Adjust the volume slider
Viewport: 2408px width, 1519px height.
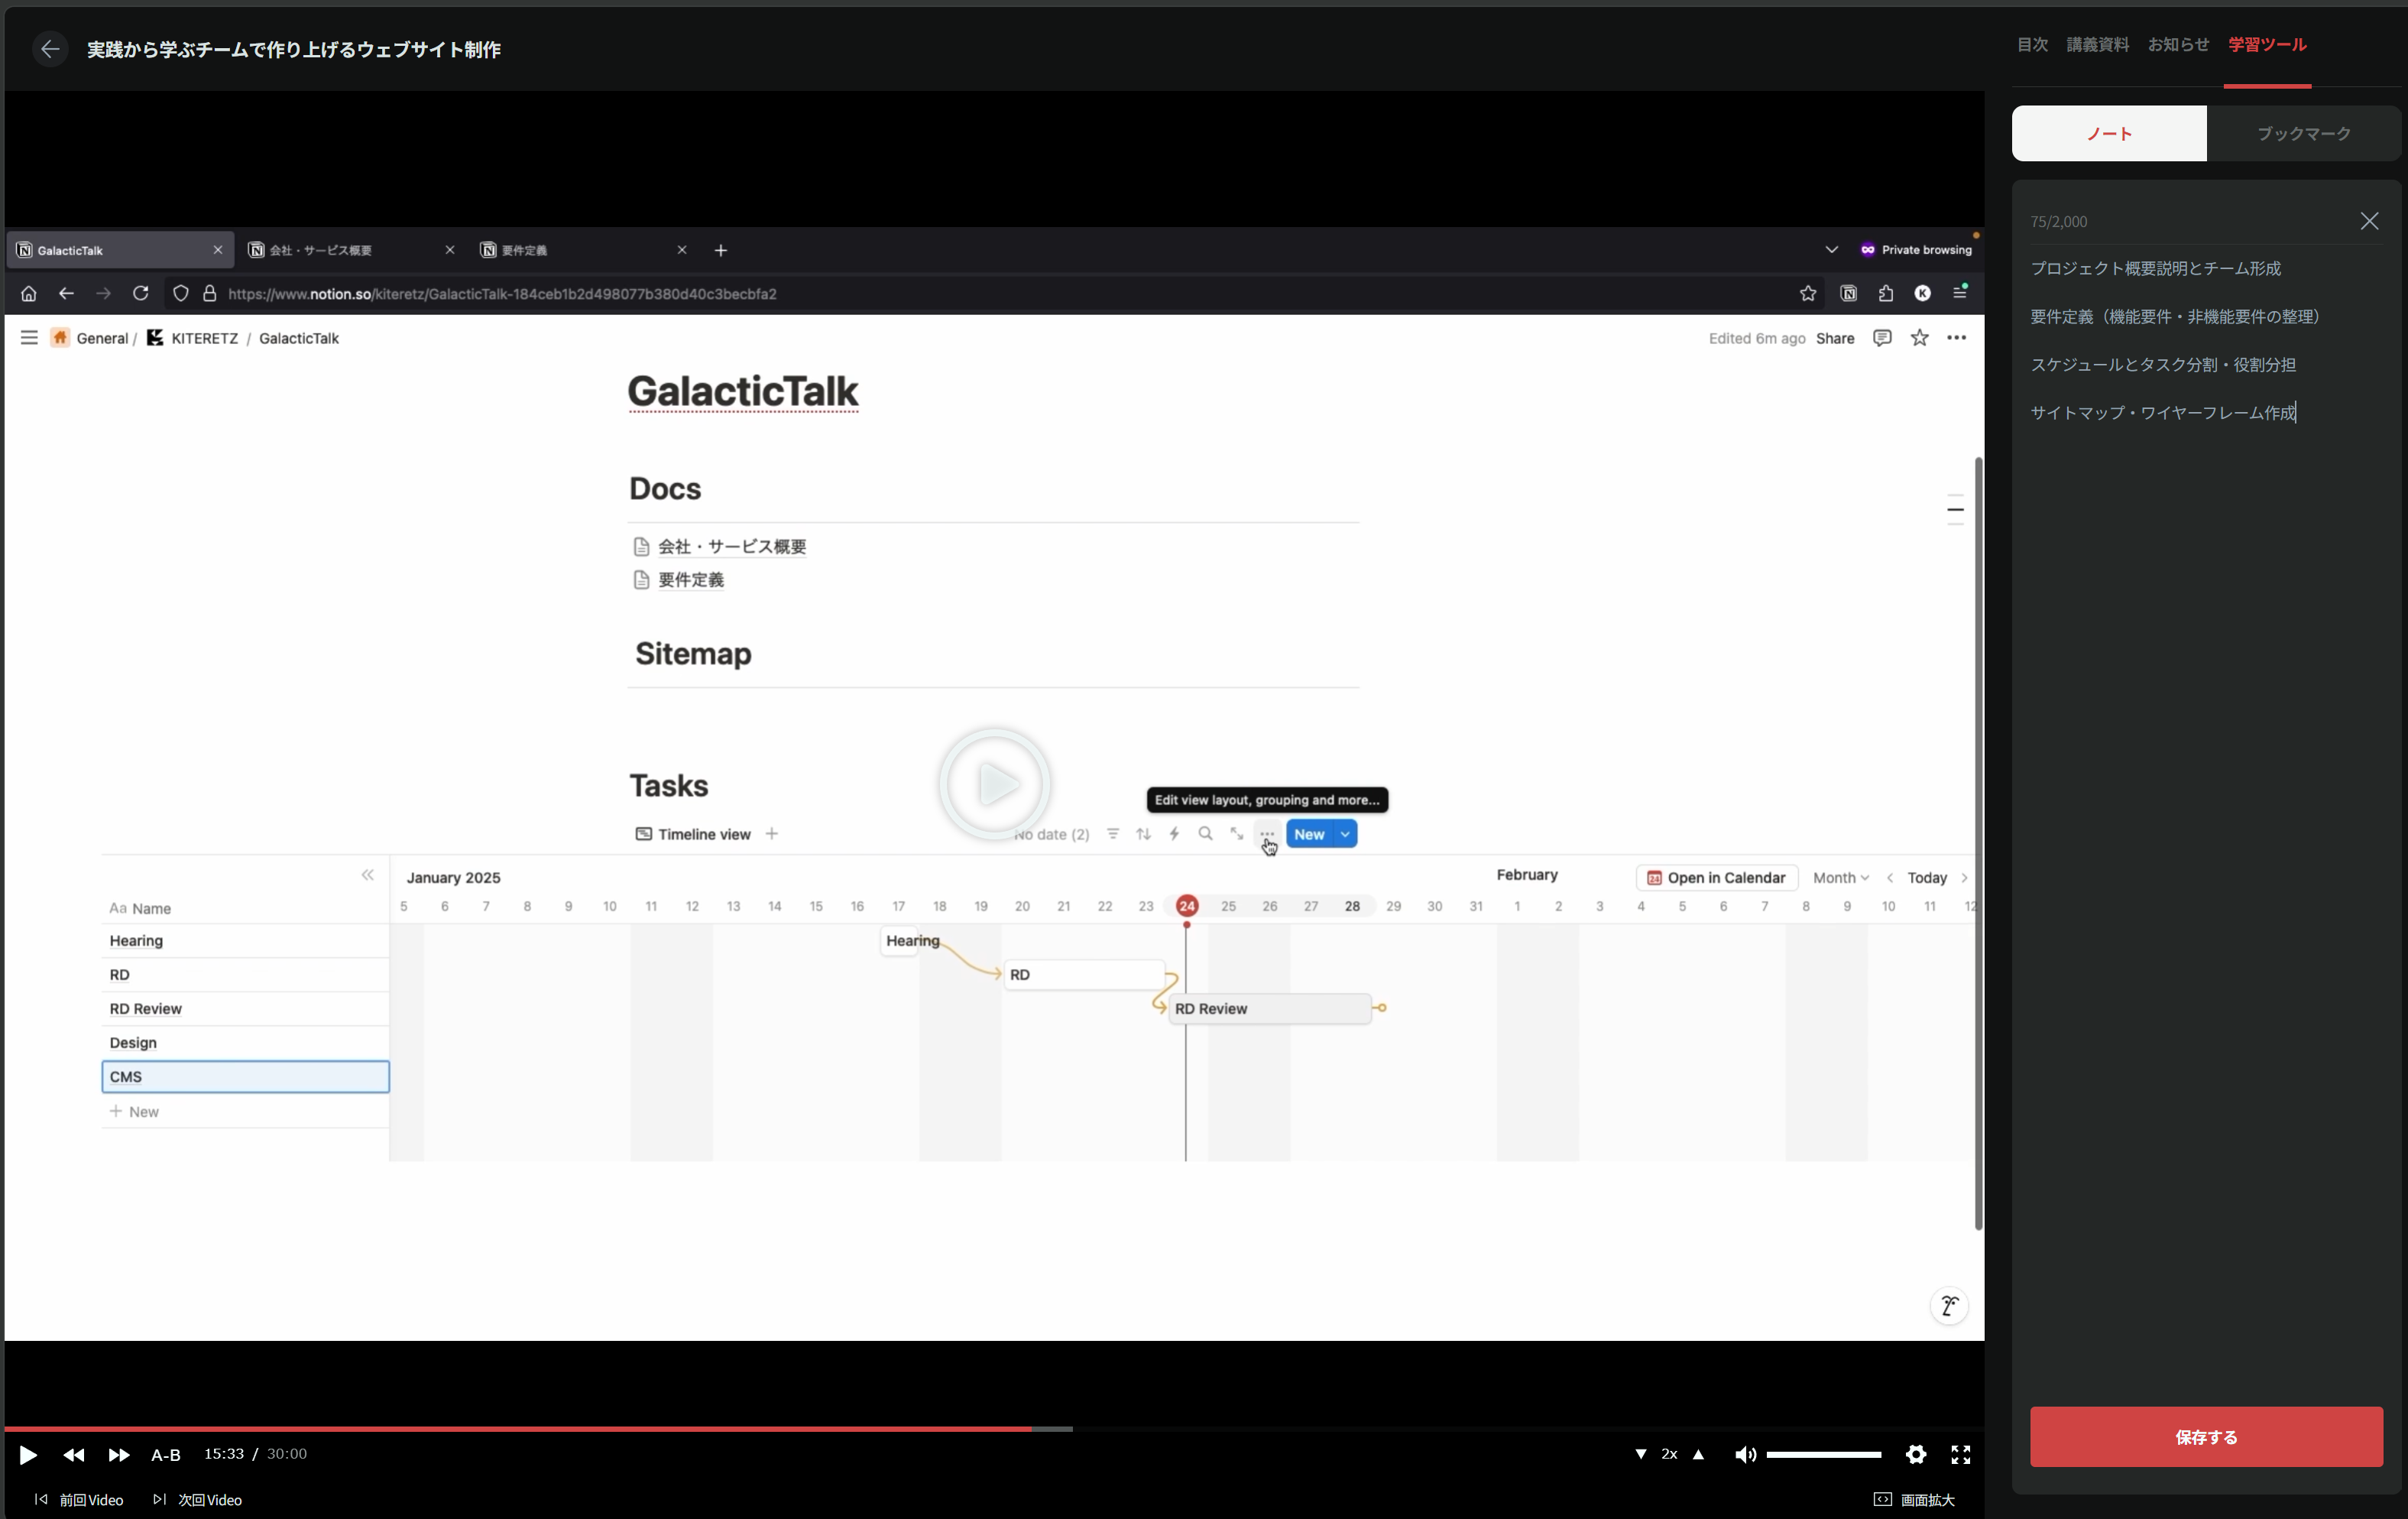1824,1454
